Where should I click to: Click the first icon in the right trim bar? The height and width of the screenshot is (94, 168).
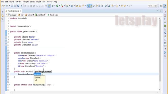point(165,12)
